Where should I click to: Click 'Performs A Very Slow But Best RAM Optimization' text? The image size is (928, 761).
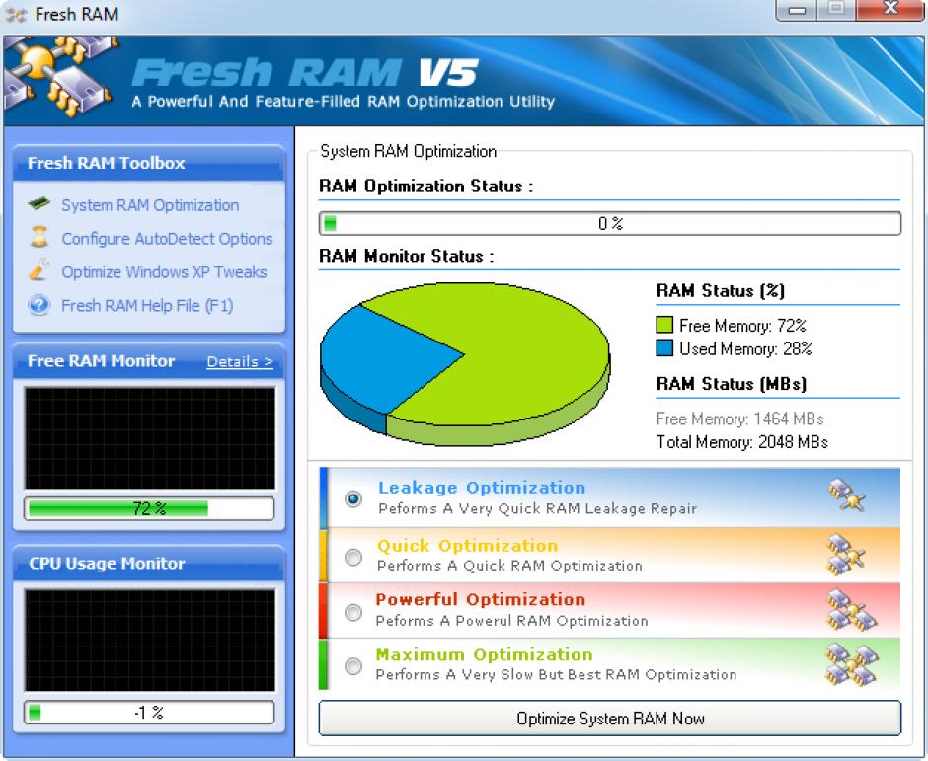pos(557,674)
